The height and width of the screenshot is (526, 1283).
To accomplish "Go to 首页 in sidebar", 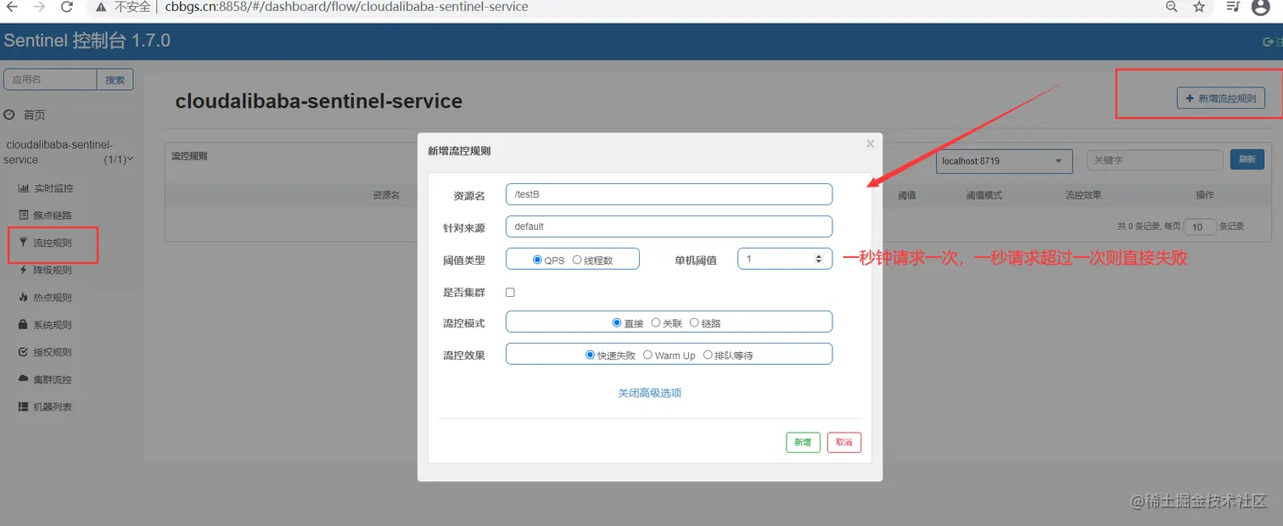I will pos(34,115).
